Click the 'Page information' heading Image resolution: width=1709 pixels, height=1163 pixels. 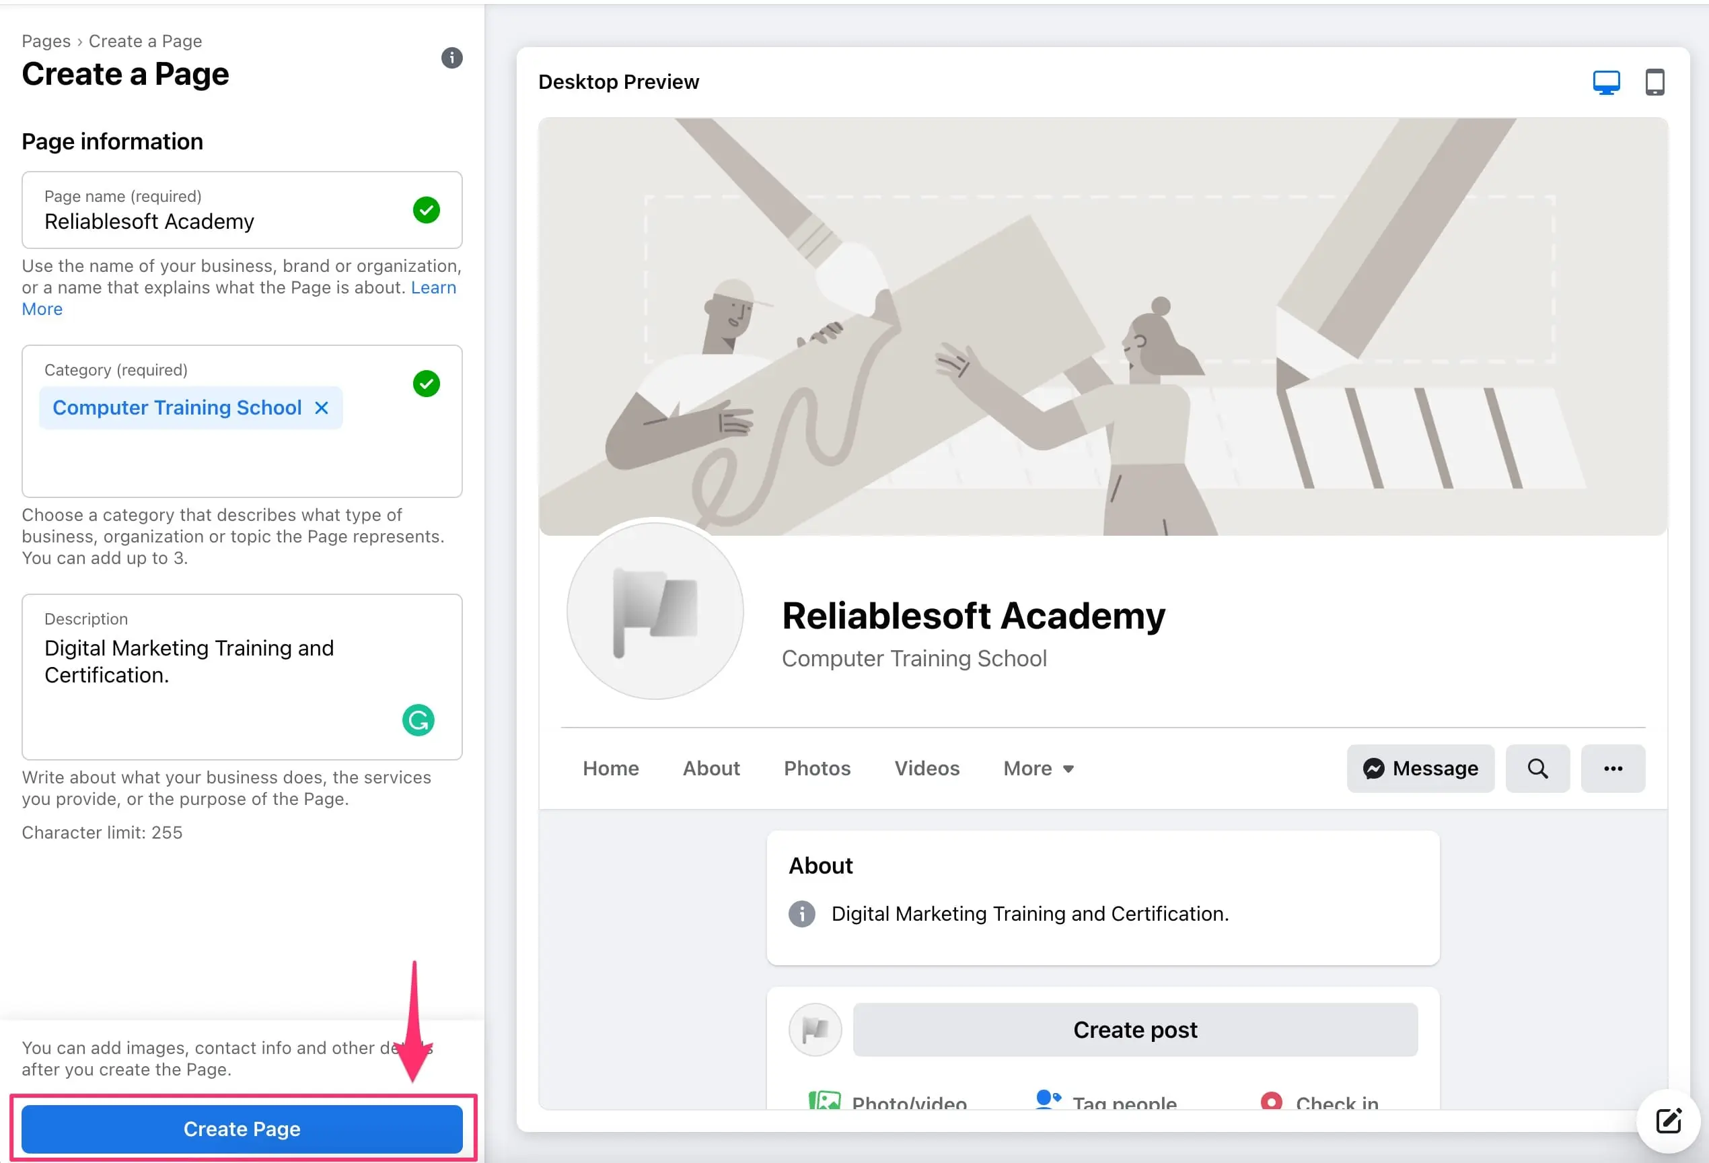coord(112,141)
